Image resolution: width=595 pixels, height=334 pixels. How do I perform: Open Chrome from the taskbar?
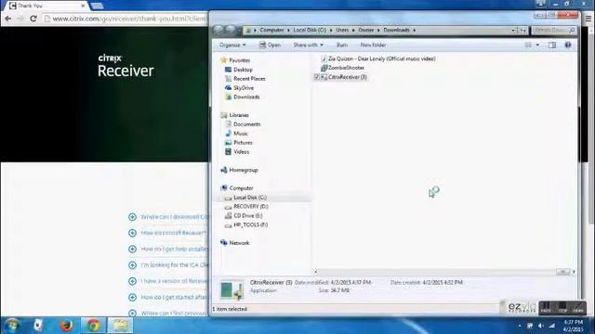pyautogui.click(x=93, y=326)
